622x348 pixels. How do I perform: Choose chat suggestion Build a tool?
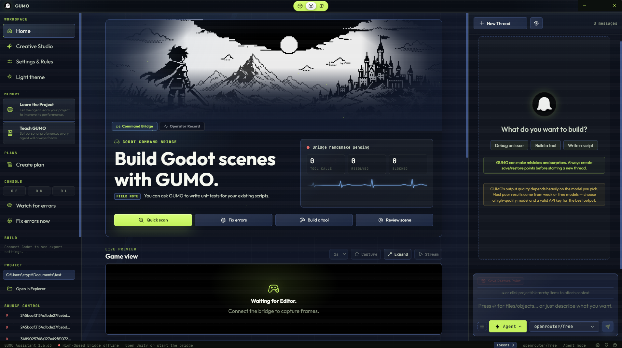pos(546,146)
